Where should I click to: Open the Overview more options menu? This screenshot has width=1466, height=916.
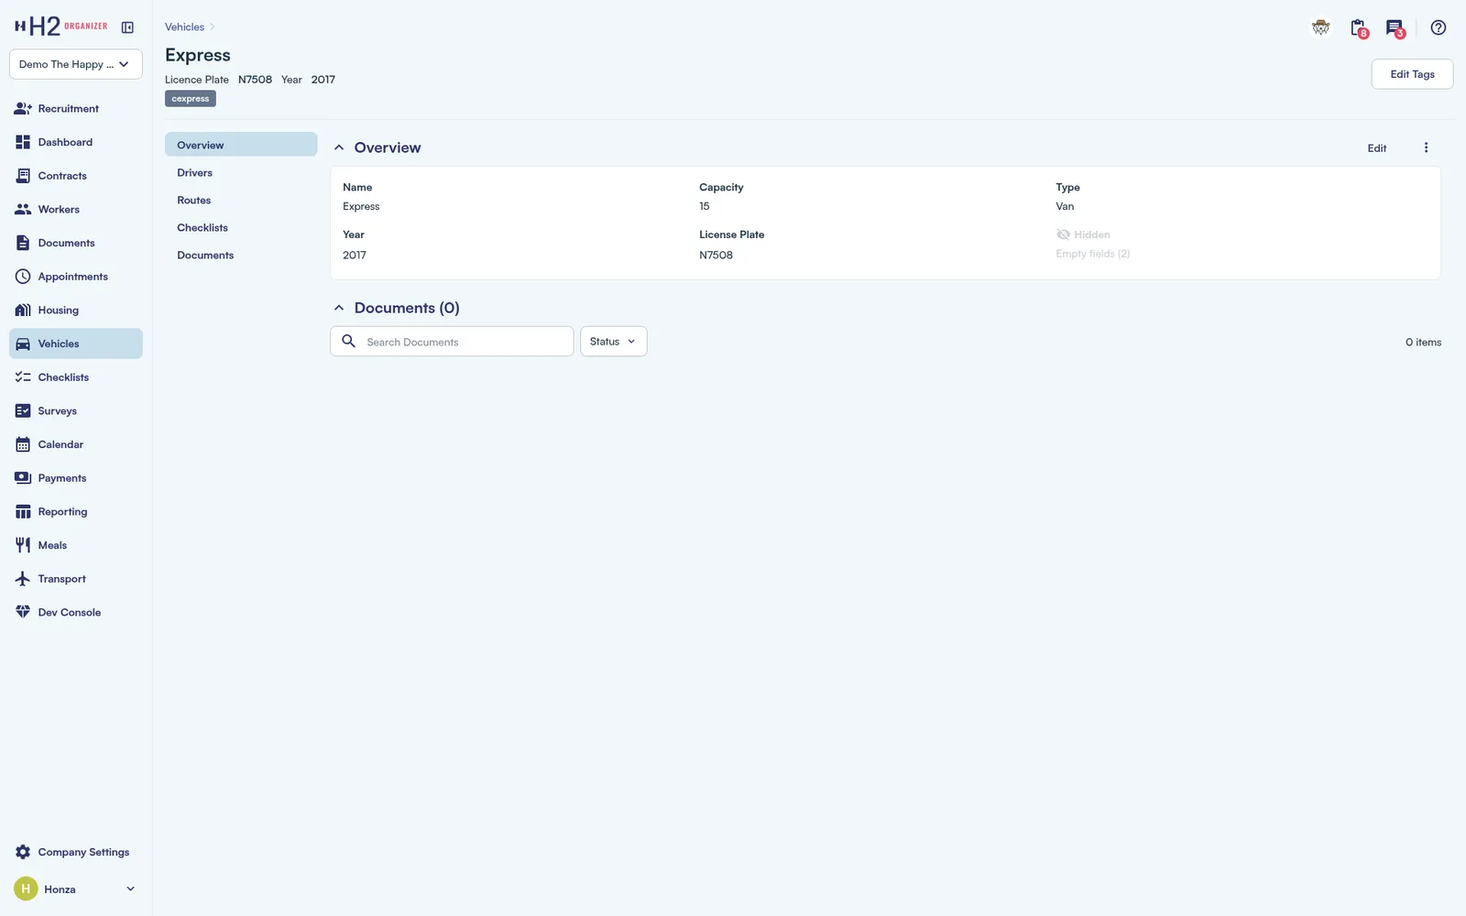point(1426,147)
